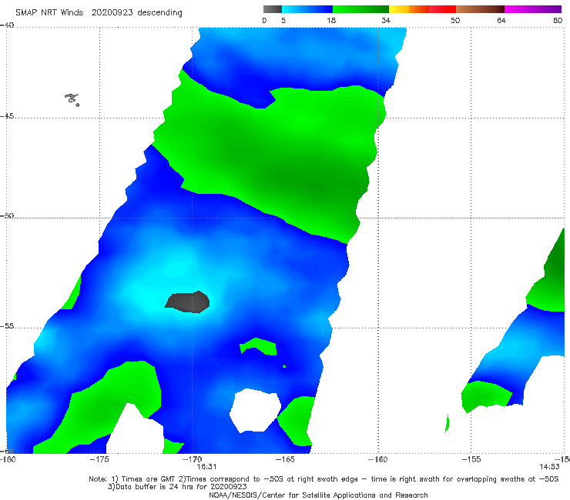Click the red segment of the color bar

click(442, 9)
